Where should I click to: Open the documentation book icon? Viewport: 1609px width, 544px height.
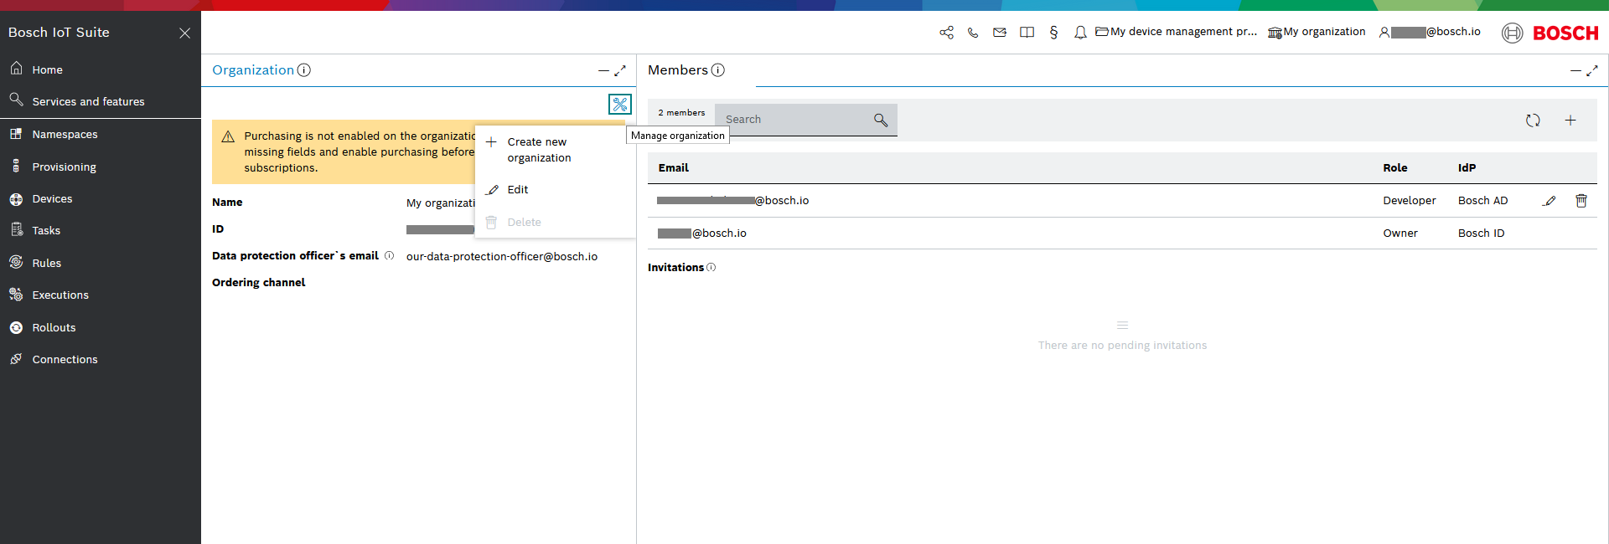(x=1027, y=33)
